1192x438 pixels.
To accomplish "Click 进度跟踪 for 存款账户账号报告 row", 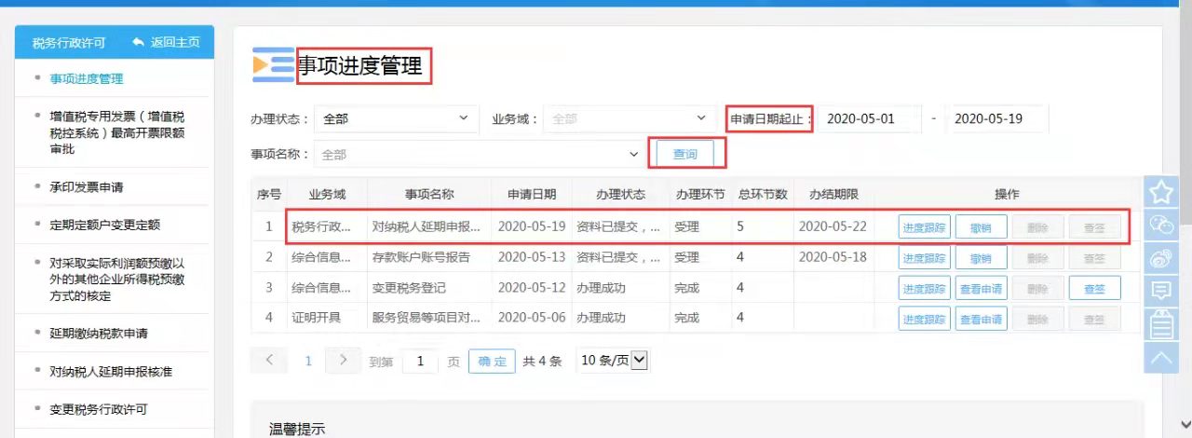I will click(x=924, y=258).
